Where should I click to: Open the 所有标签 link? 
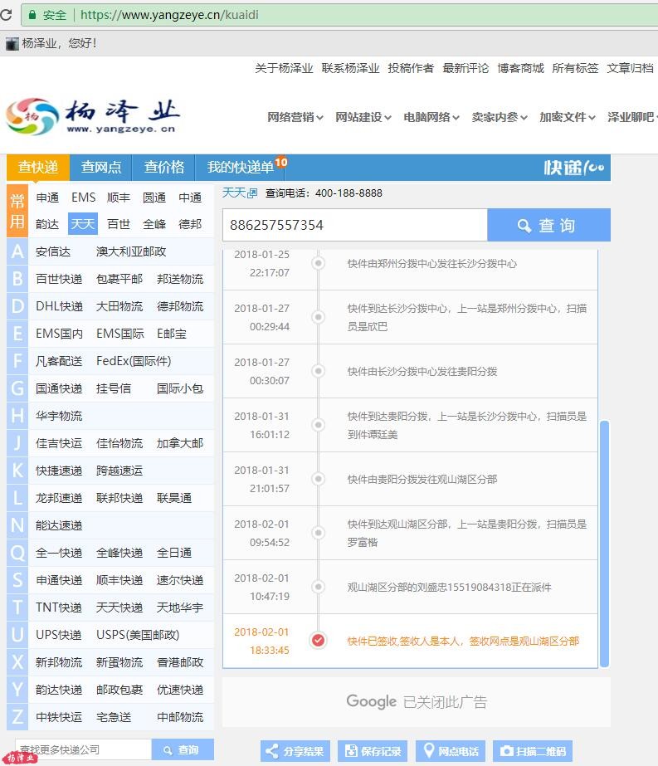click(x=575, y=68)
